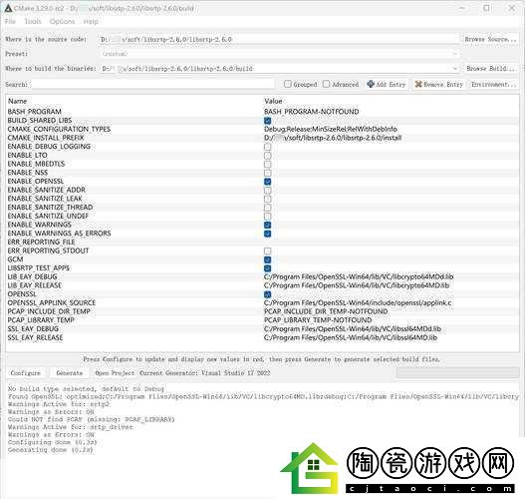Screen dimensions: 525x499
Task: Select the BASH_PROGRAM entry name
Action: pos(35,112)
